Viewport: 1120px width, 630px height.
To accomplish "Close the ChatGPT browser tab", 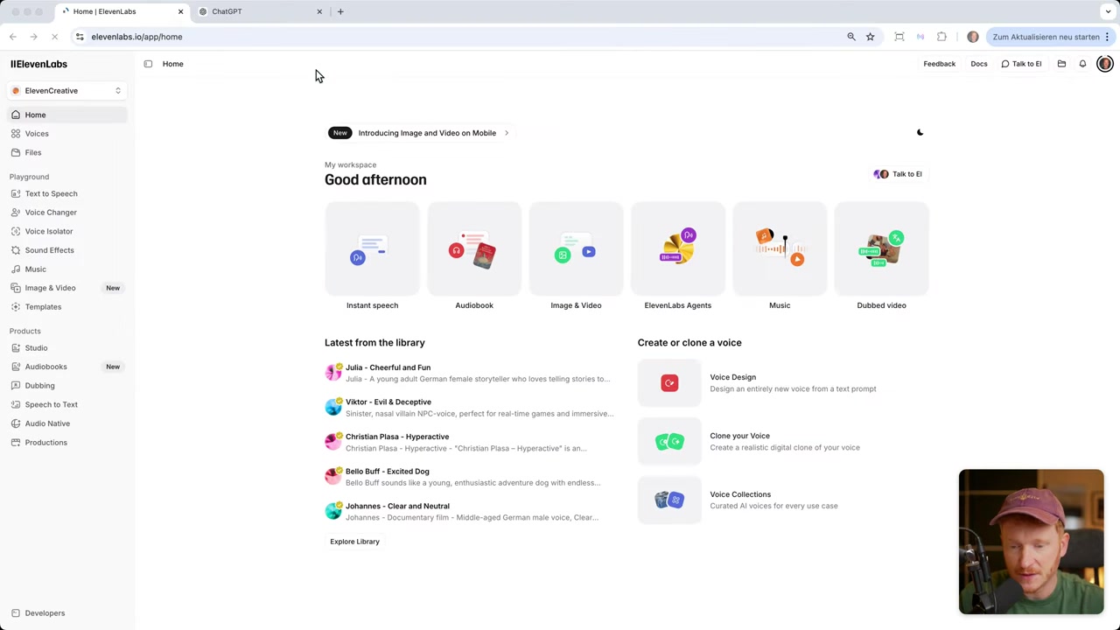I will [319, 11].
